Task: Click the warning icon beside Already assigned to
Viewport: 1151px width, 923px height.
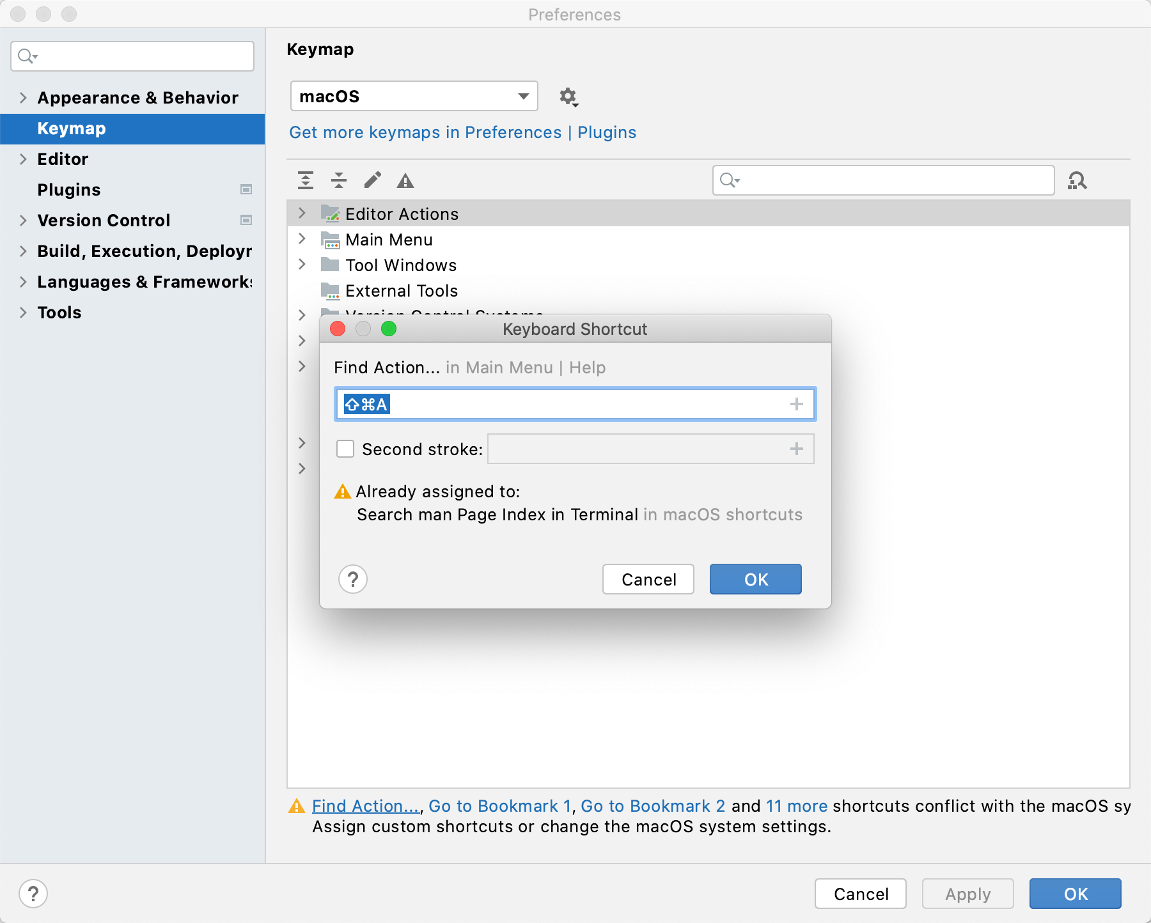Action: coord(343,491)
